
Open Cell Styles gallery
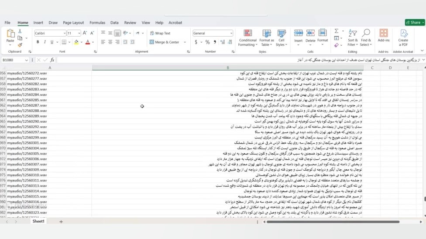pyautogui.click(x=282, y=38)
